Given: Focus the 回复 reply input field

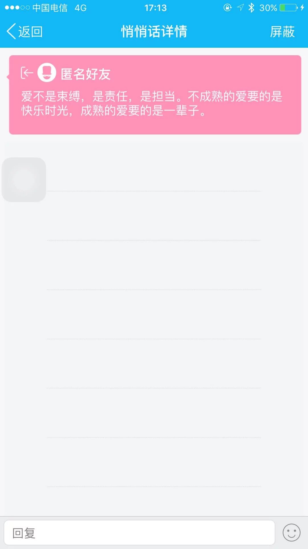Looking at the screenshot, I should pos(139,533).
